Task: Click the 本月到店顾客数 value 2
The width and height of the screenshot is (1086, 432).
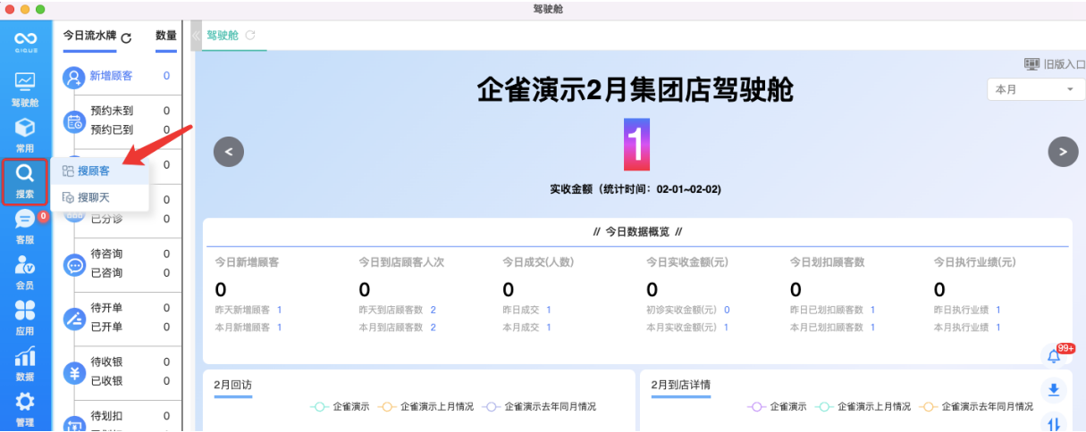Action: click(433, 328)
